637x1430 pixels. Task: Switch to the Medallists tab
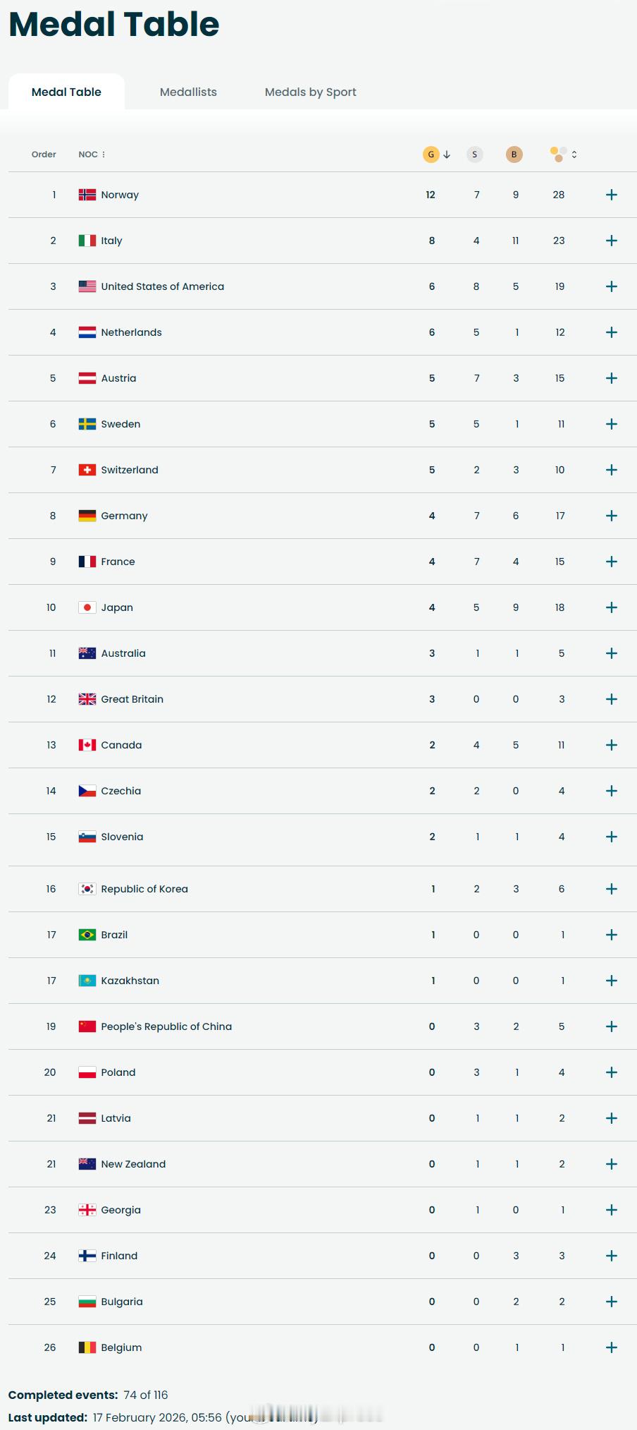tap(188, 92)
